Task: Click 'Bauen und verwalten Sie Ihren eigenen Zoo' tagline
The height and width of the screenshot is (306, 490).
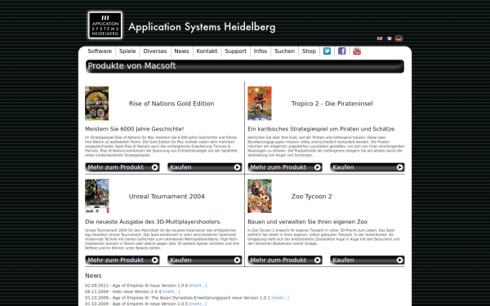Action: coord(308,222)
